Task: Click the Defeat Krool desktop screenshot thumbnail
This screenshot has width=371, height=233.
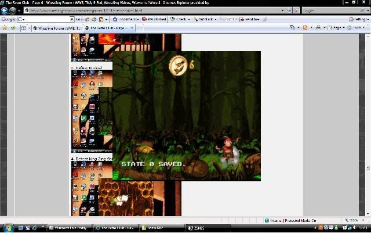Action: click(x=92, y=111)
